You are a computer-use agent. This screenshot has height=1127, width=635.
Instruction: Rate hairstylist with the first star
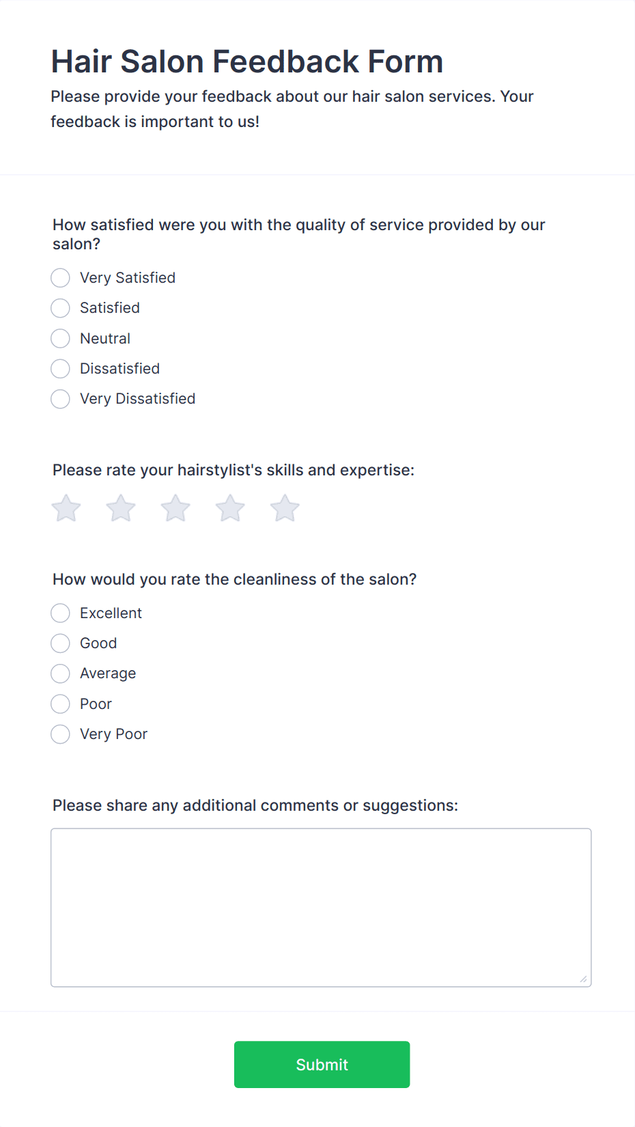(x=66, y=508)
